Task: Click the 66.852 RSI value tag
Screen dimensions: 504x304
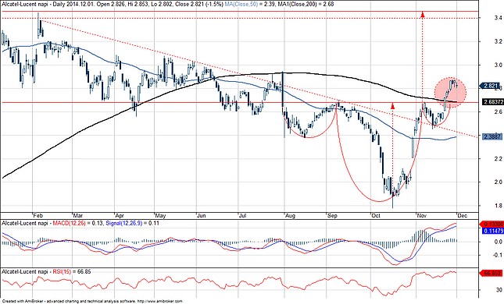Action: 491,274
